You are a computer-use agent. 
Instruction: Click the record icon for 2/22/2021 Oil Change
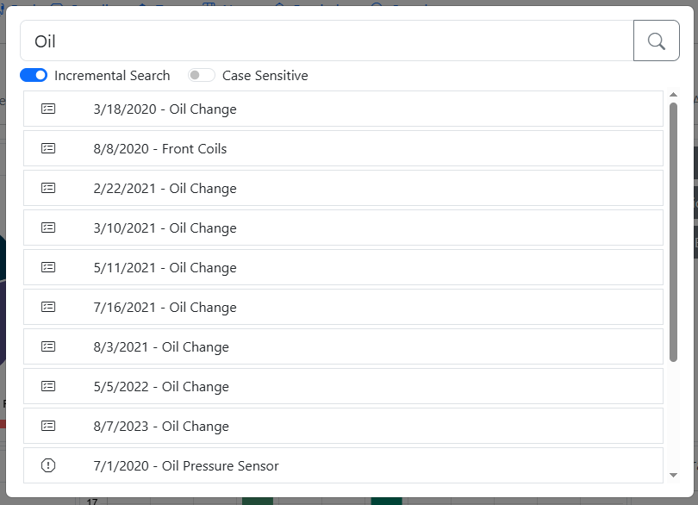(48, 189)
